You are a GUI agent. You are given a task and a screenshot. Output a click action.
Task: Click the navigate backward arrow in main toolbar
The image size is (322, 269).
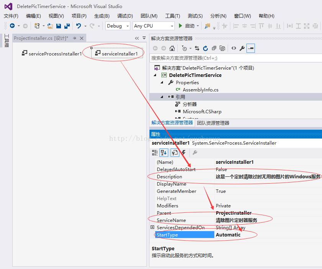12,26
